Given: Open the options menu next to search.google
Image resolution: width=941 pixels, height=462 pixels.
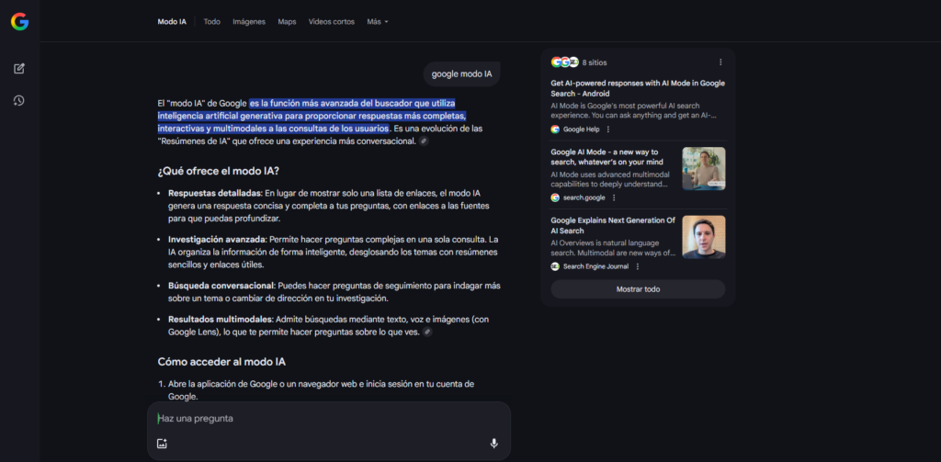Looking at the screenshot, I should (614, 197).
